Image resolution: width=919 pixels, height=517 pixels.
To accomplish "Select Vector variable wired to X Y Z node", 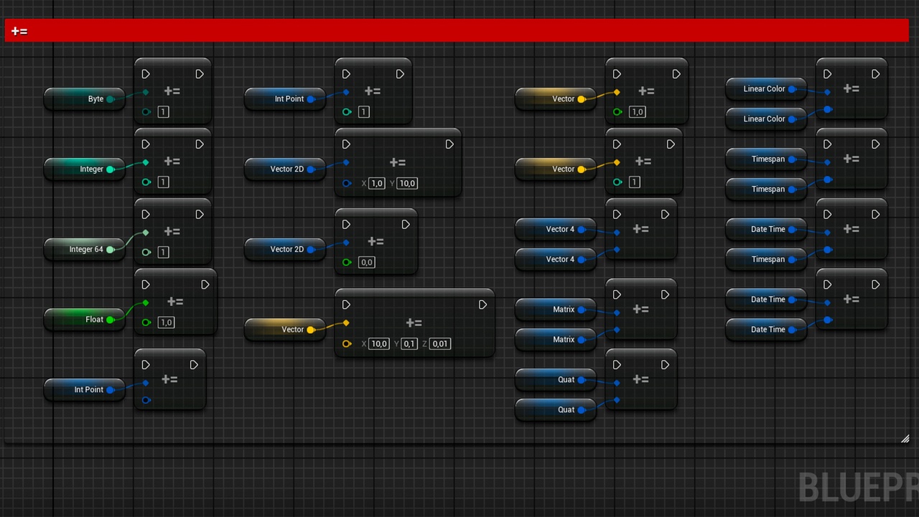I will (x=285, y=330).
